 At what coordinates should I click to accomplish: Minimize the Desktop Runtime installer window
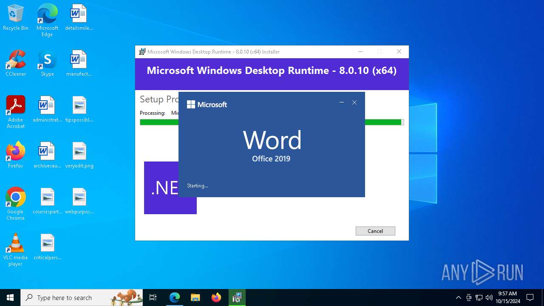click(x=360, y=52)
